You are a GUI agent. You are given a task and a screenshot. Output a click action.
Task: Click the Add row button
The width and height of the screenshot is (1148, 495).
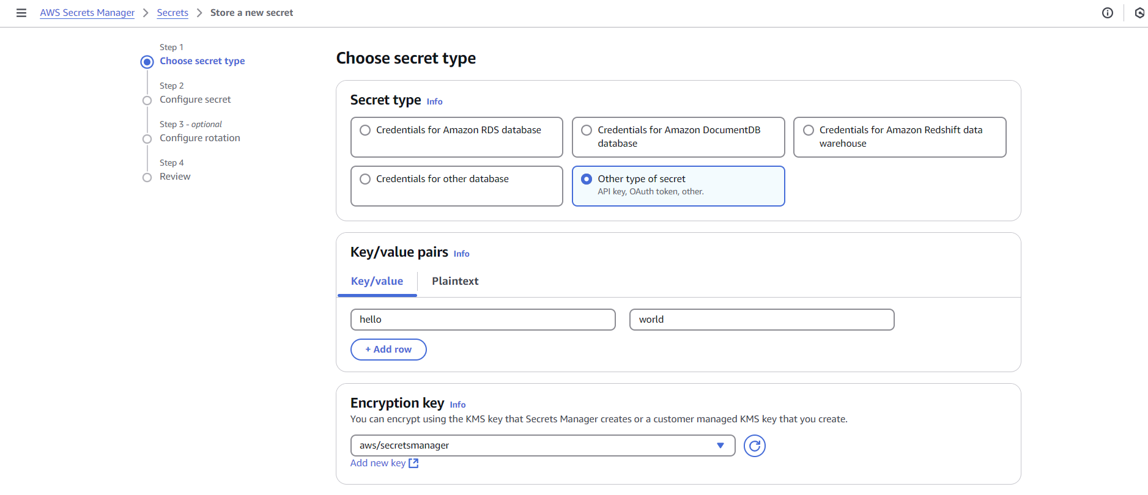[388, 350]
